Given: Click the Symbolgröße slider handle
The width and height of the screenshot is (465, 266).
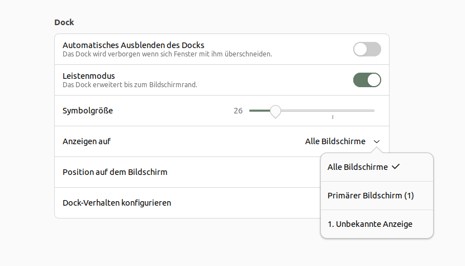Looking at the screenshot, I should click(275, 111).
